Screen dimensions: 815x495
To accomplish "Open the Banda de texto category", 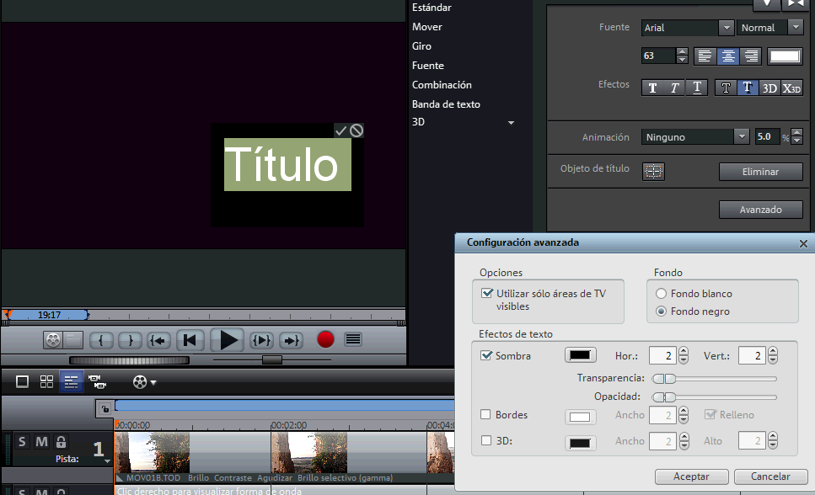I will [x=446, y=104].
